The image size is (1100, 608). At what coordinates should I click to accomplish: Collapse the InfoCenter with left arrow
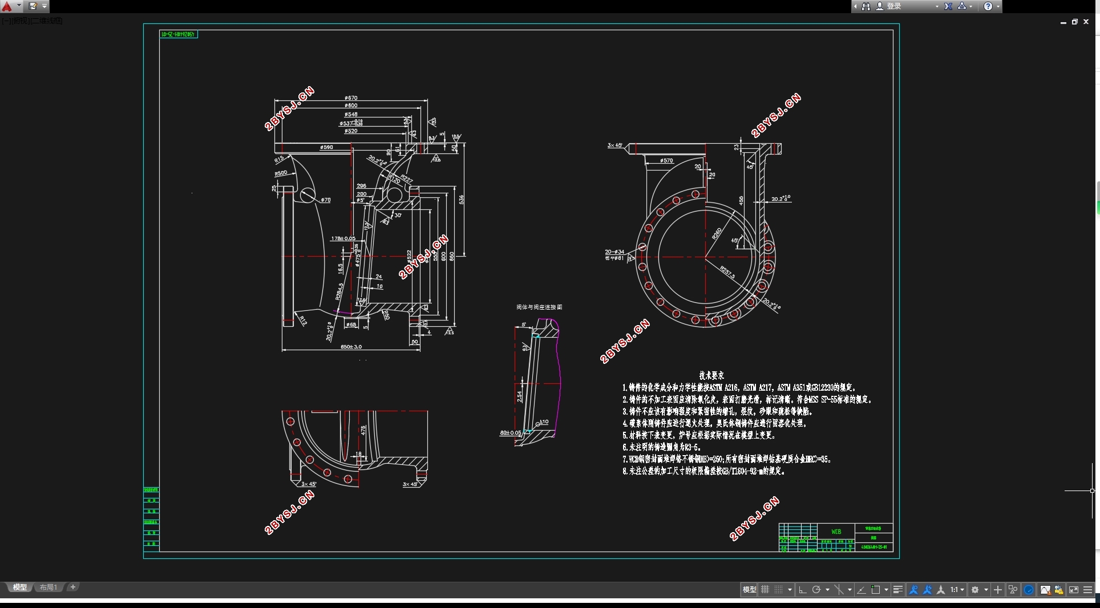click(x=855, y=6)
